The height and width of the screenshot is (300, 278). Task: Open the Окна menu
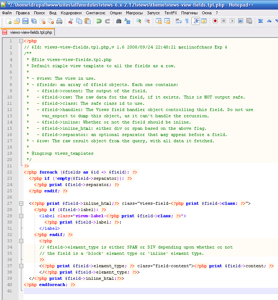point(207,13)
